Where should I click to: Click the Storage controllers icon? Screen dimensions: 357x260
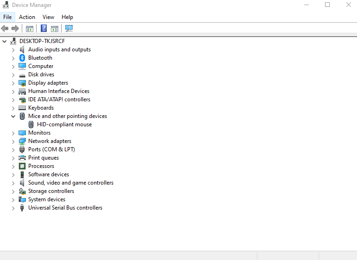click(x=22, y=192)
